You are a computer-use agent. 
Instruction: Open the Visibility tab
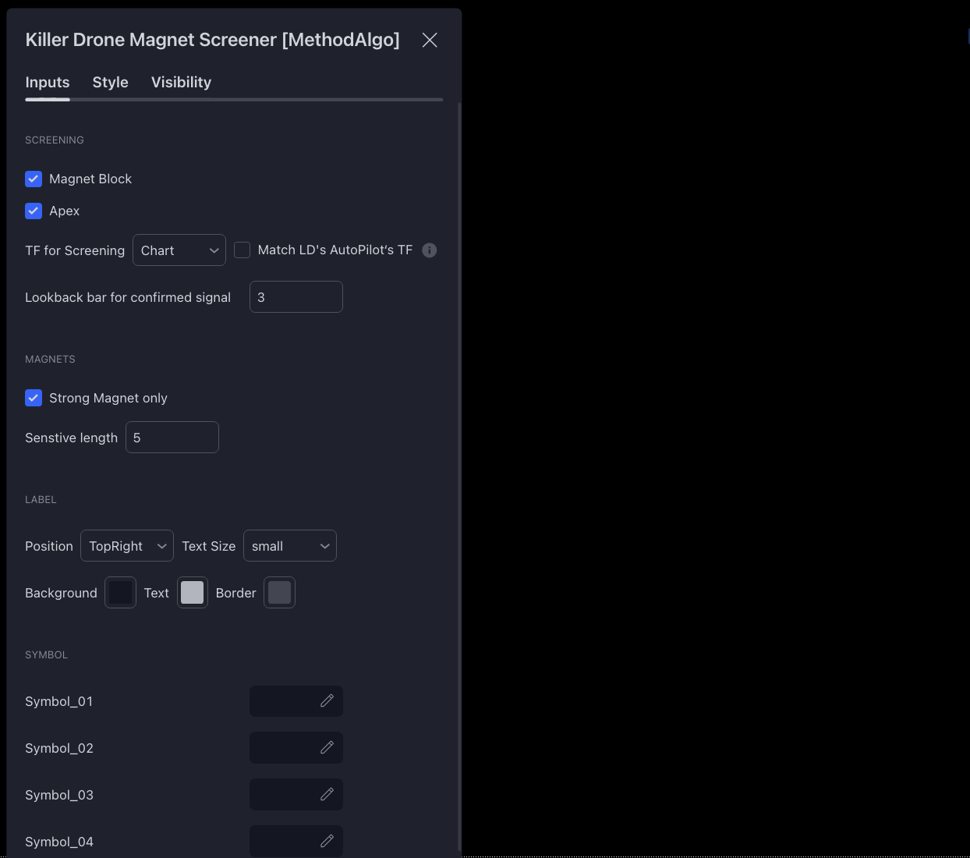181,83
